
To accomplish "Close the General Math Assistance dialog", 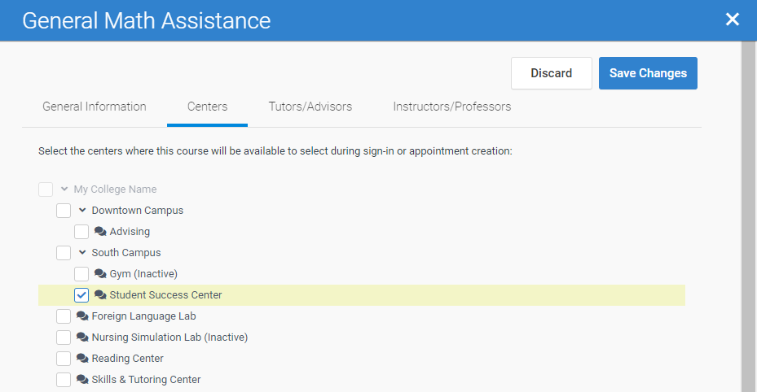I will point(733,20).
